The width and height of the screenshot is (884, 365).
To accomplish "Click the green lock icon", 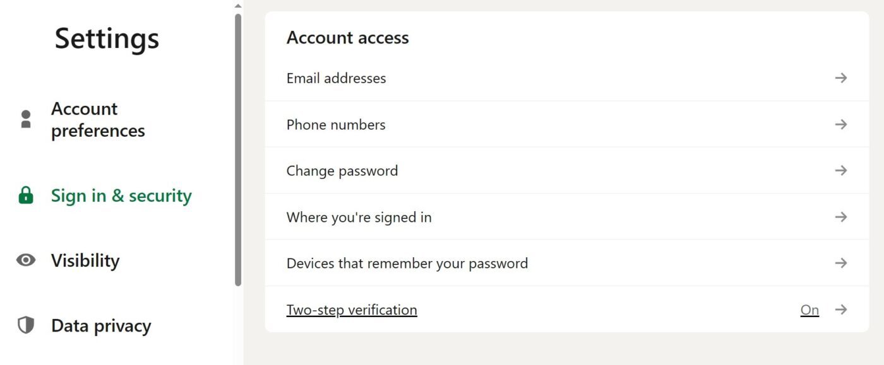I will [x=26, y=195].
